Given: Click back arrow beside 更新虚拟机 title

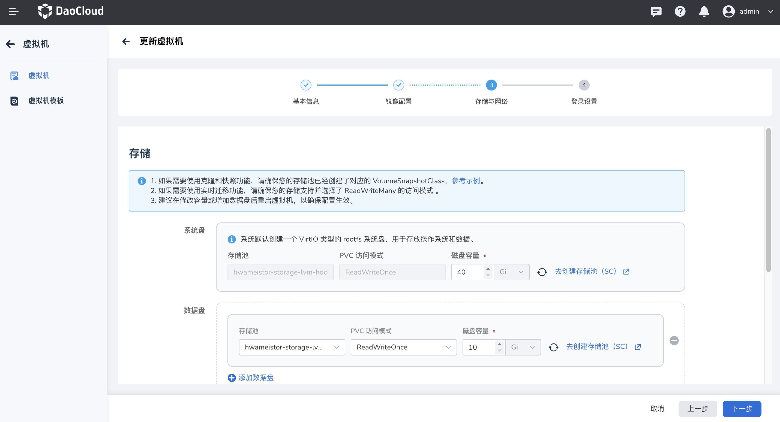Looking at the screenshot, I should click(x=126, y=41).
